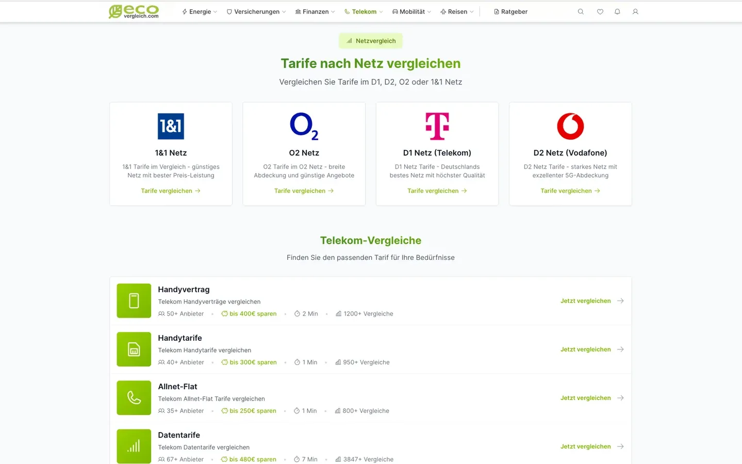742x464 pixels.
Task: Click Jetzt vergleichen for Handytarife
Action: [586, 350]
